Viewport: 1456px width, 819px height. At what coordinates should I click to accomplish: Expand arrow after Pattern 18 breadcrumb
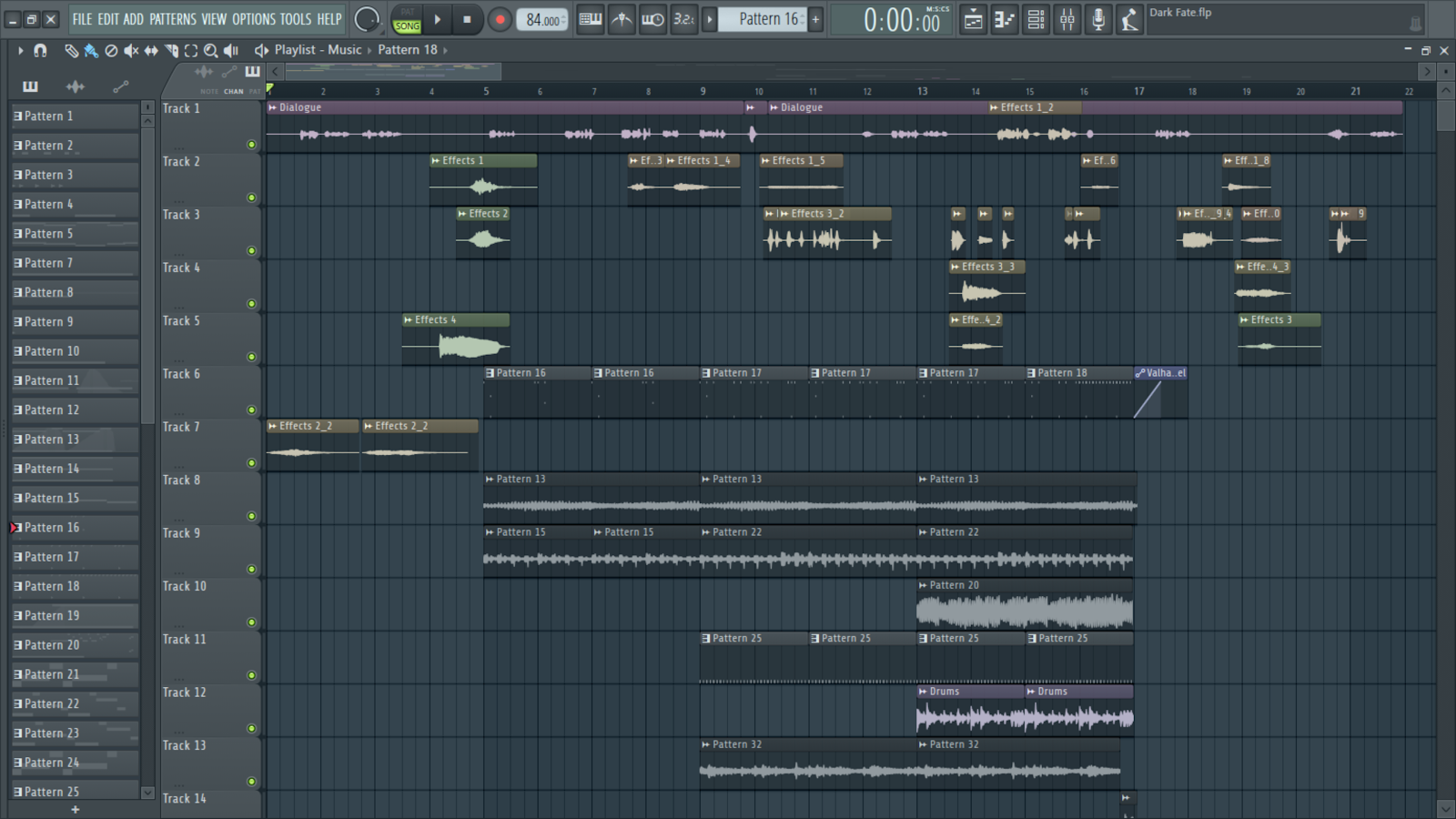click(445, 50)
